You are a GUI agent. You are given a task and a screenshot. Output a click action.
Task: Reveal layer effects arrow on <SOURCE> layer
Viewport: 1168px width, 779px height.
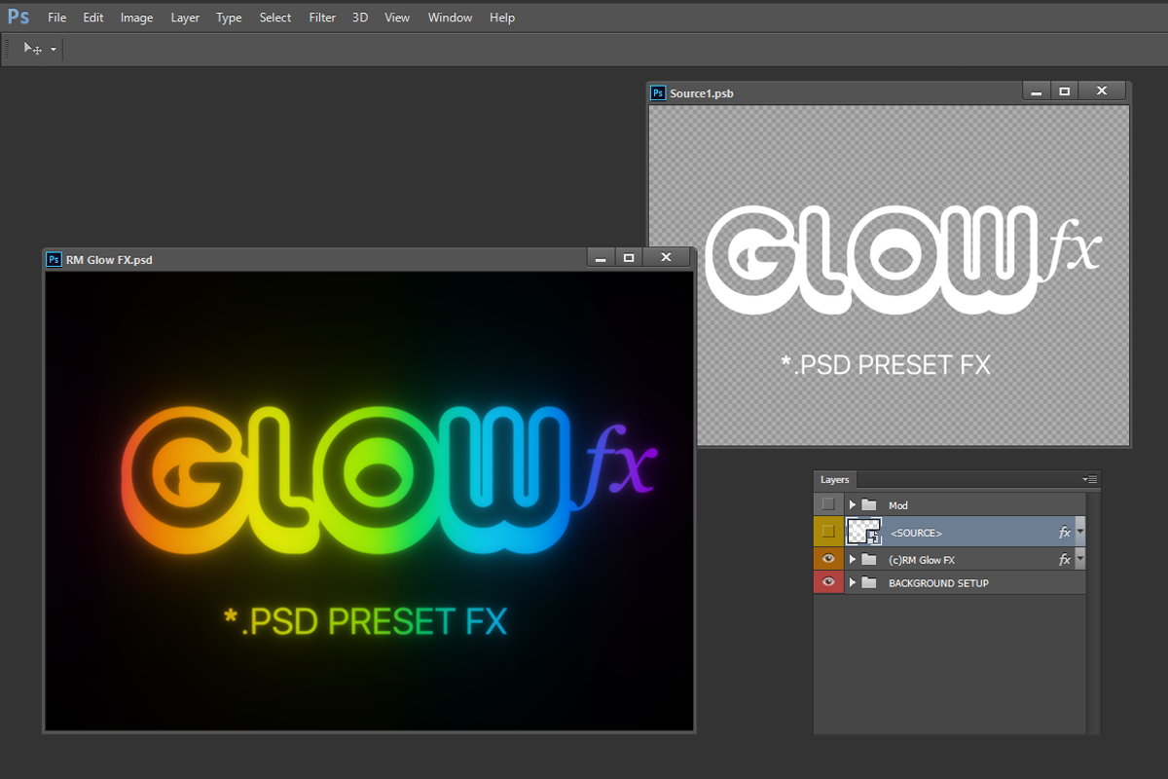click(1079, 533)
